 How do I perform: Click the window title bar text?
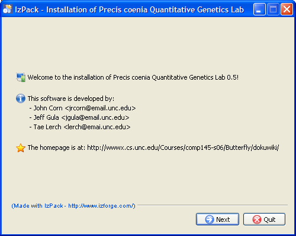coord(130,9)
